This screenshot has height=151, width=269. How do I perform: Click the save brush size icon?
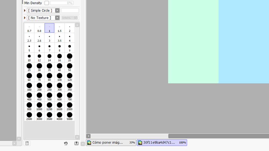(76, 143)
